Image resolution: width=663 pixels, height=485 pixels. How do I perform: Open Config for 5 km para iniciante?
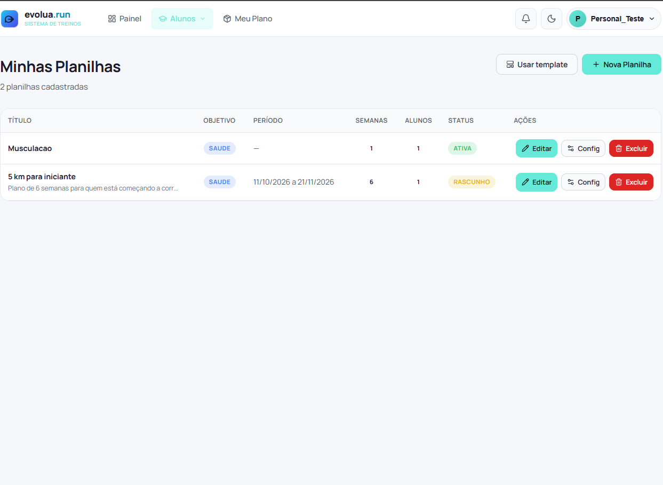pos(583,182)
